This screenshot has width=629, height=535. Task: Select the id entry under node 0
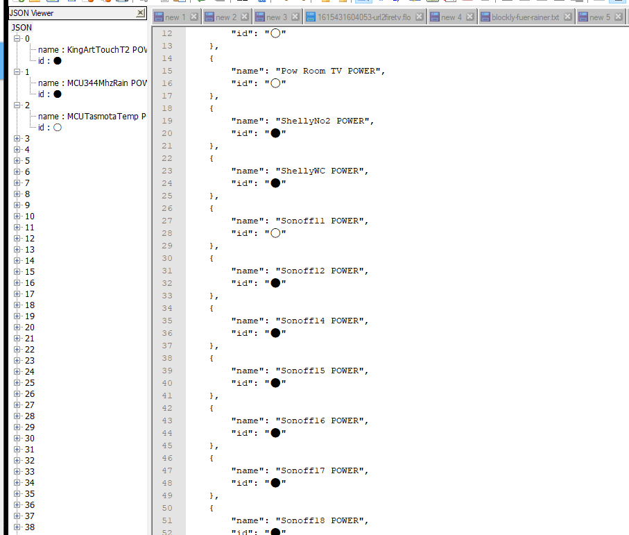coord(50,61)
